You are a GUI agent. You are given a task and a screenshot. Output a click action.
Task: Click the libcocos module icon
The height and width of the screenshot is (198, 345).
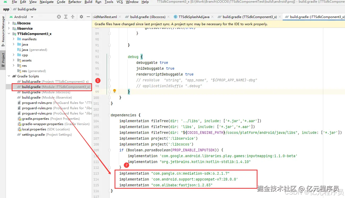15,23
